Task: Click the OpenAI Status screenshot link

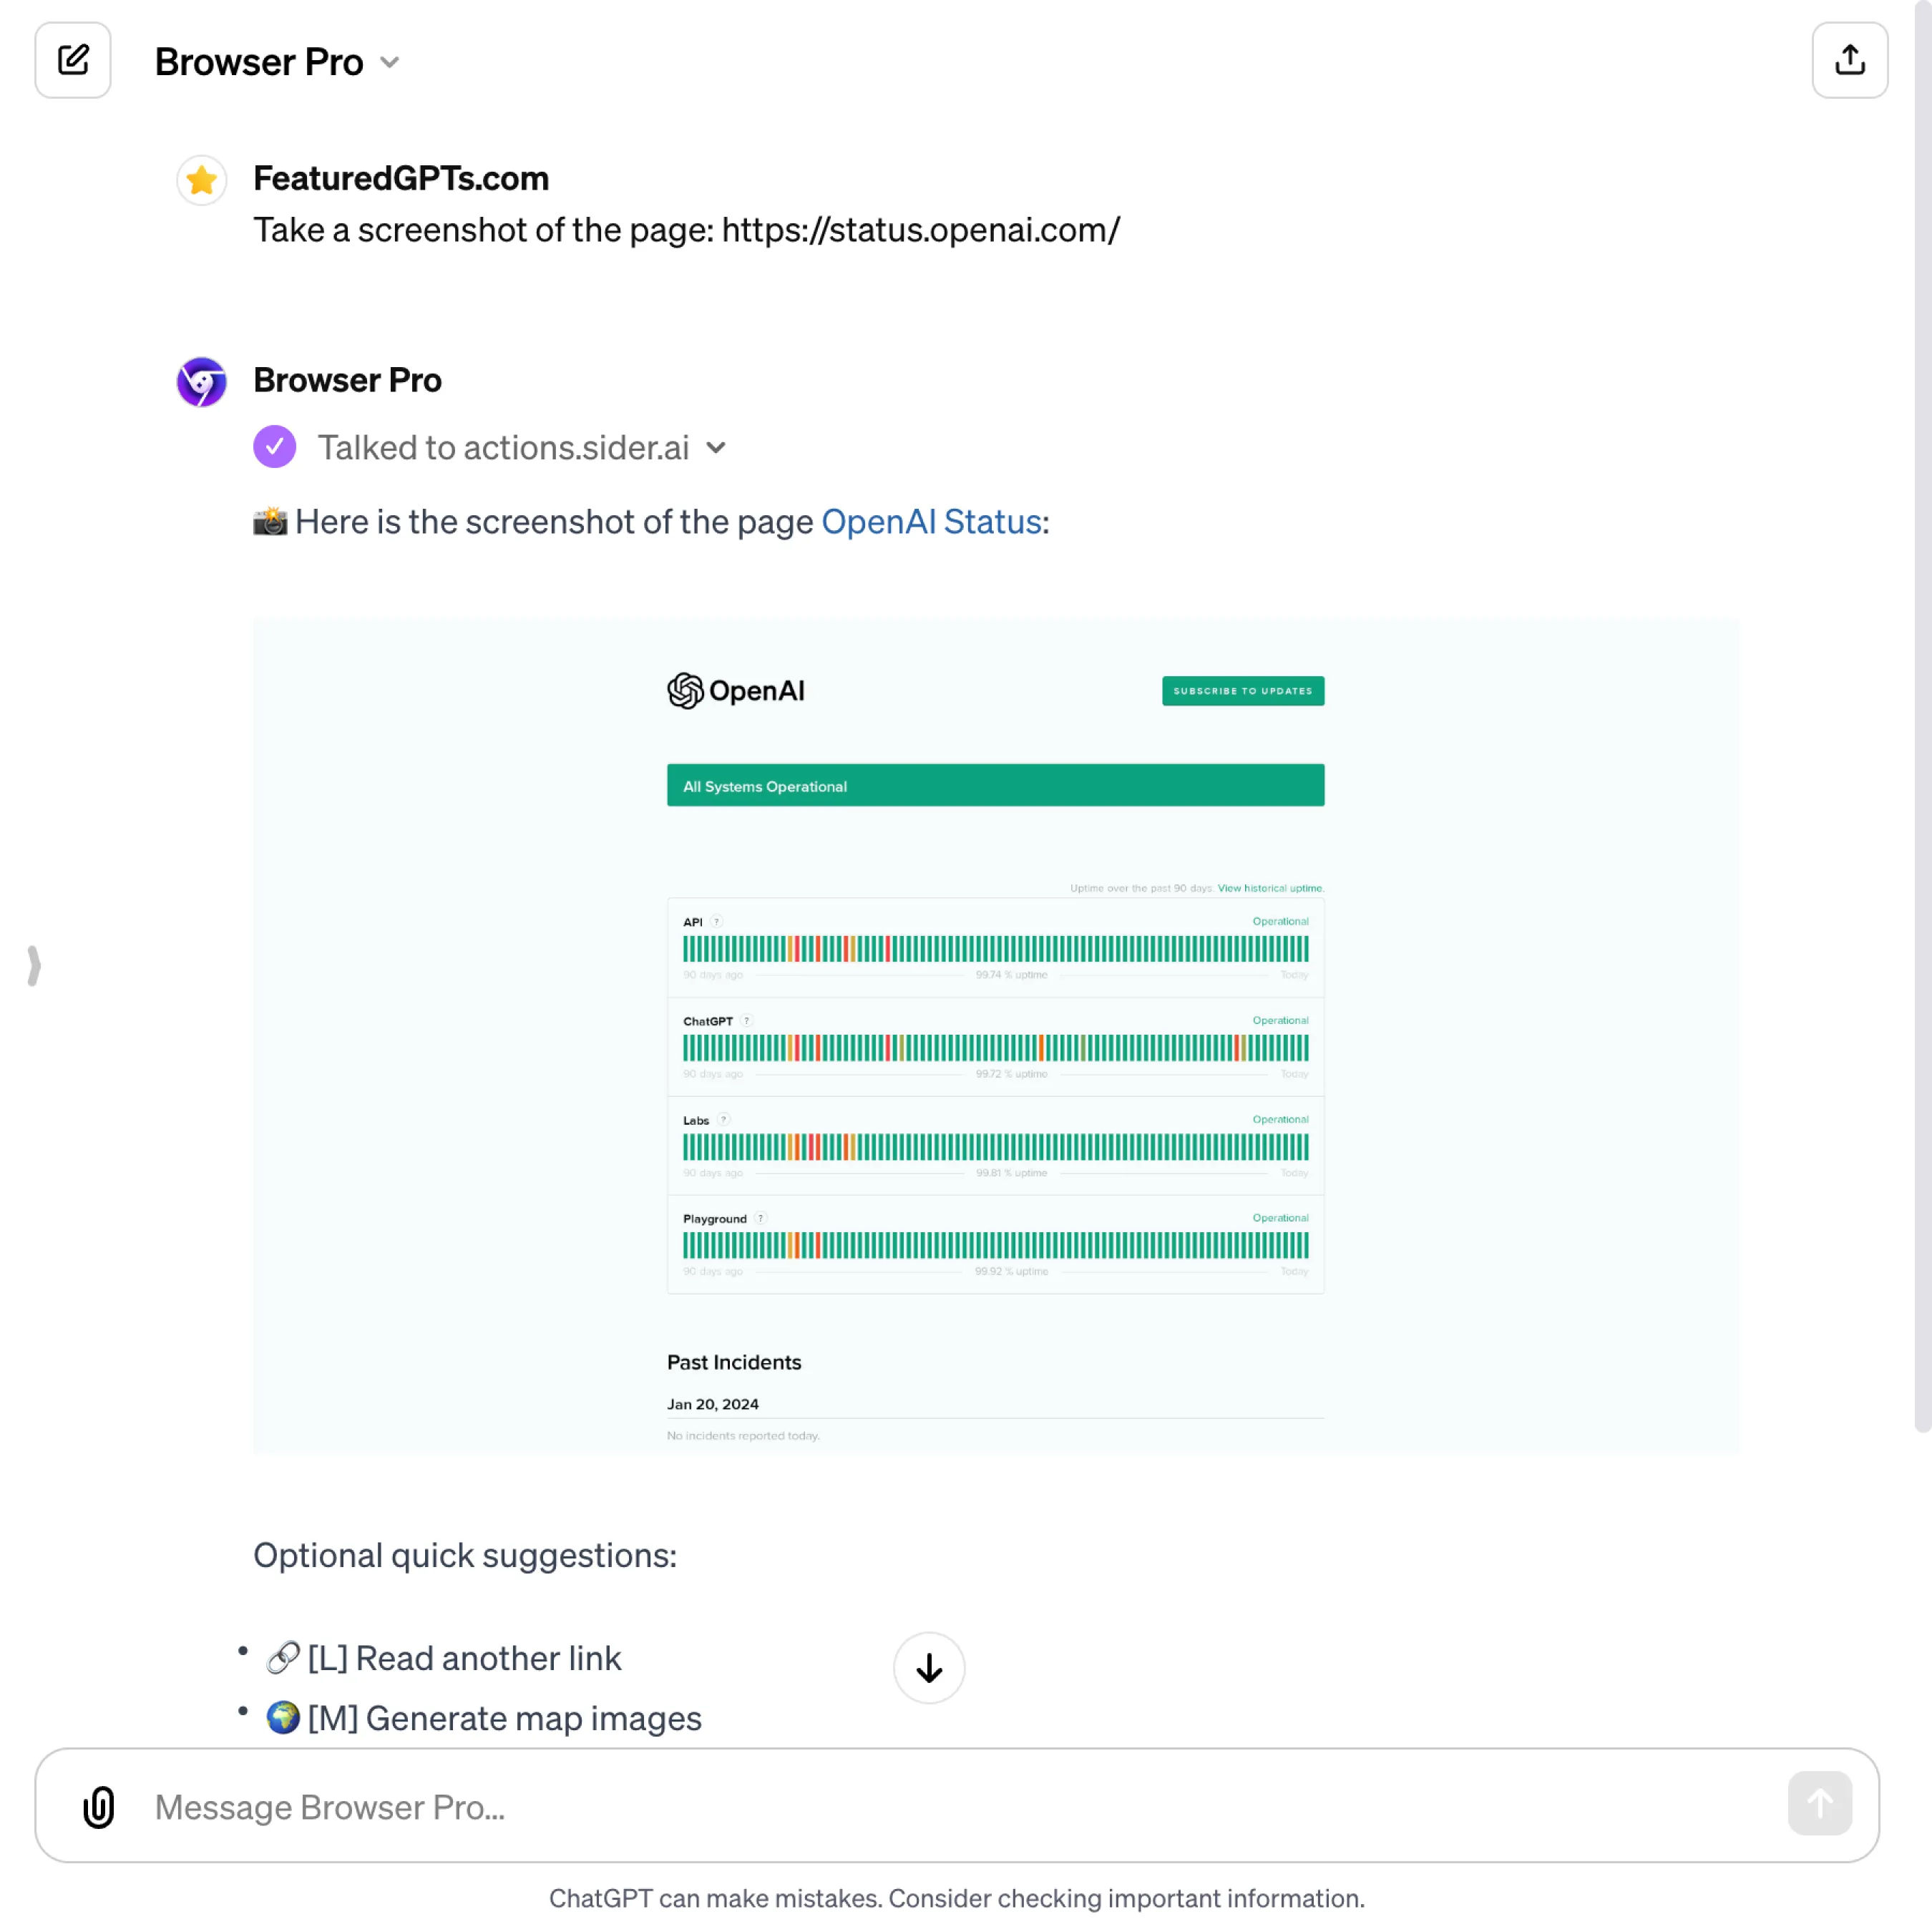Action: pyautogui.click(x=931, y=522)
